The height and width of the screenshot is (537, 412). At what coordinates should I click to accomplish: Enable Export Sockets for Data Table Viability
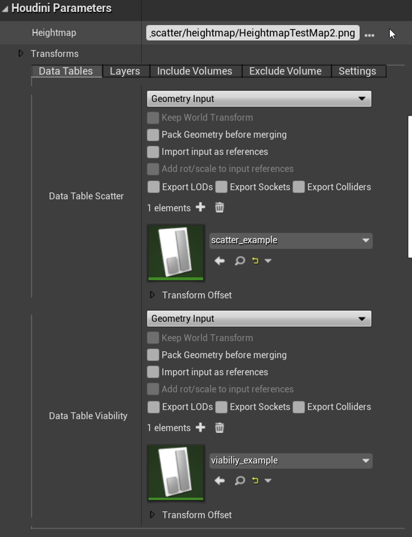pos(221,407)
